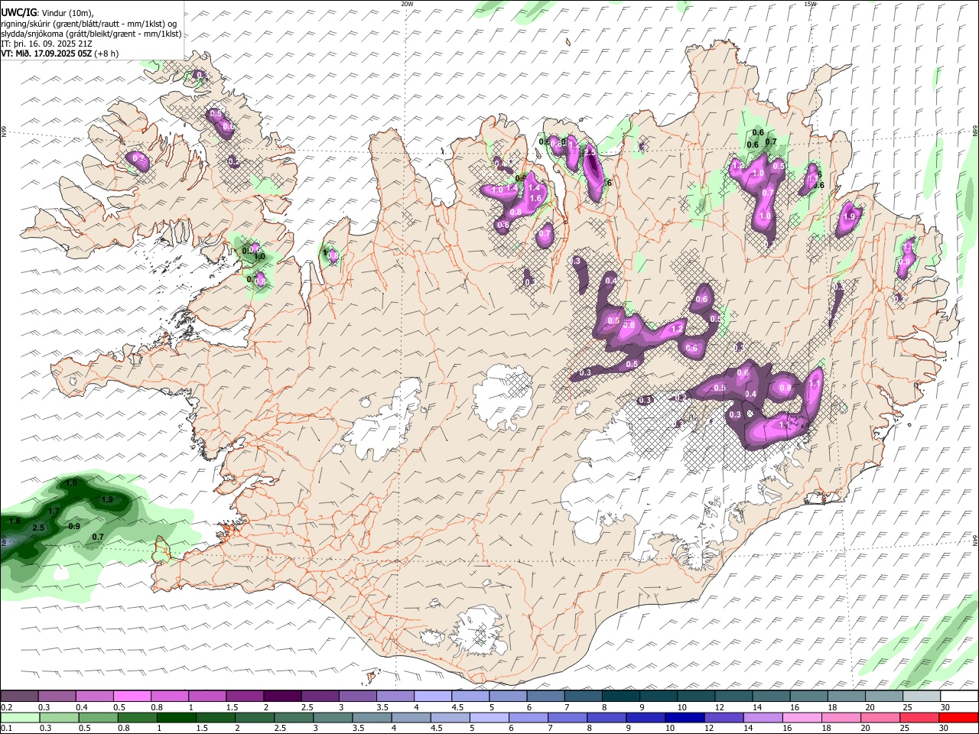Screen dimensions: 979x734
Task: Click the '(+8 h)' forecast offset text
Action: (106, 54)
